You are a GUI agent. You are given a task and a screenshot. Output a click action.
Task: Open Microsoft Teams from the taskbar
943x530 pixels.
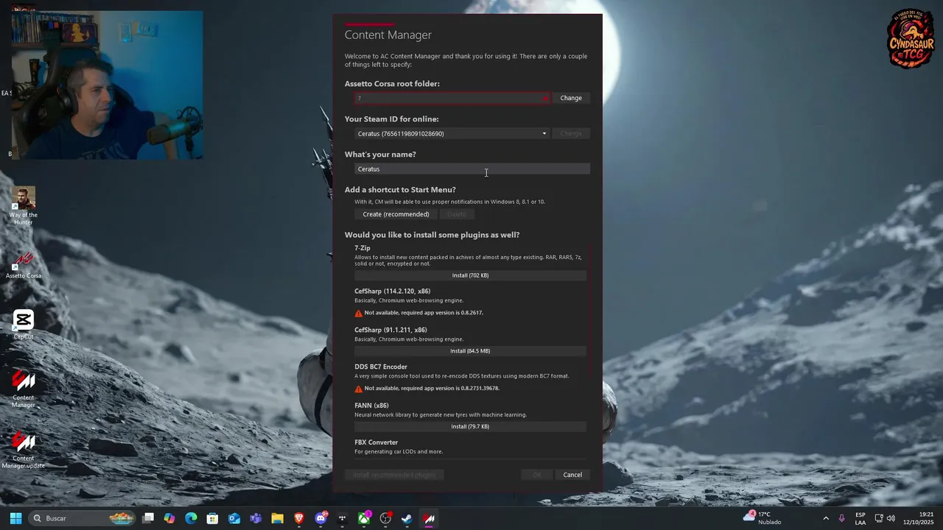(x=256, y=518)
